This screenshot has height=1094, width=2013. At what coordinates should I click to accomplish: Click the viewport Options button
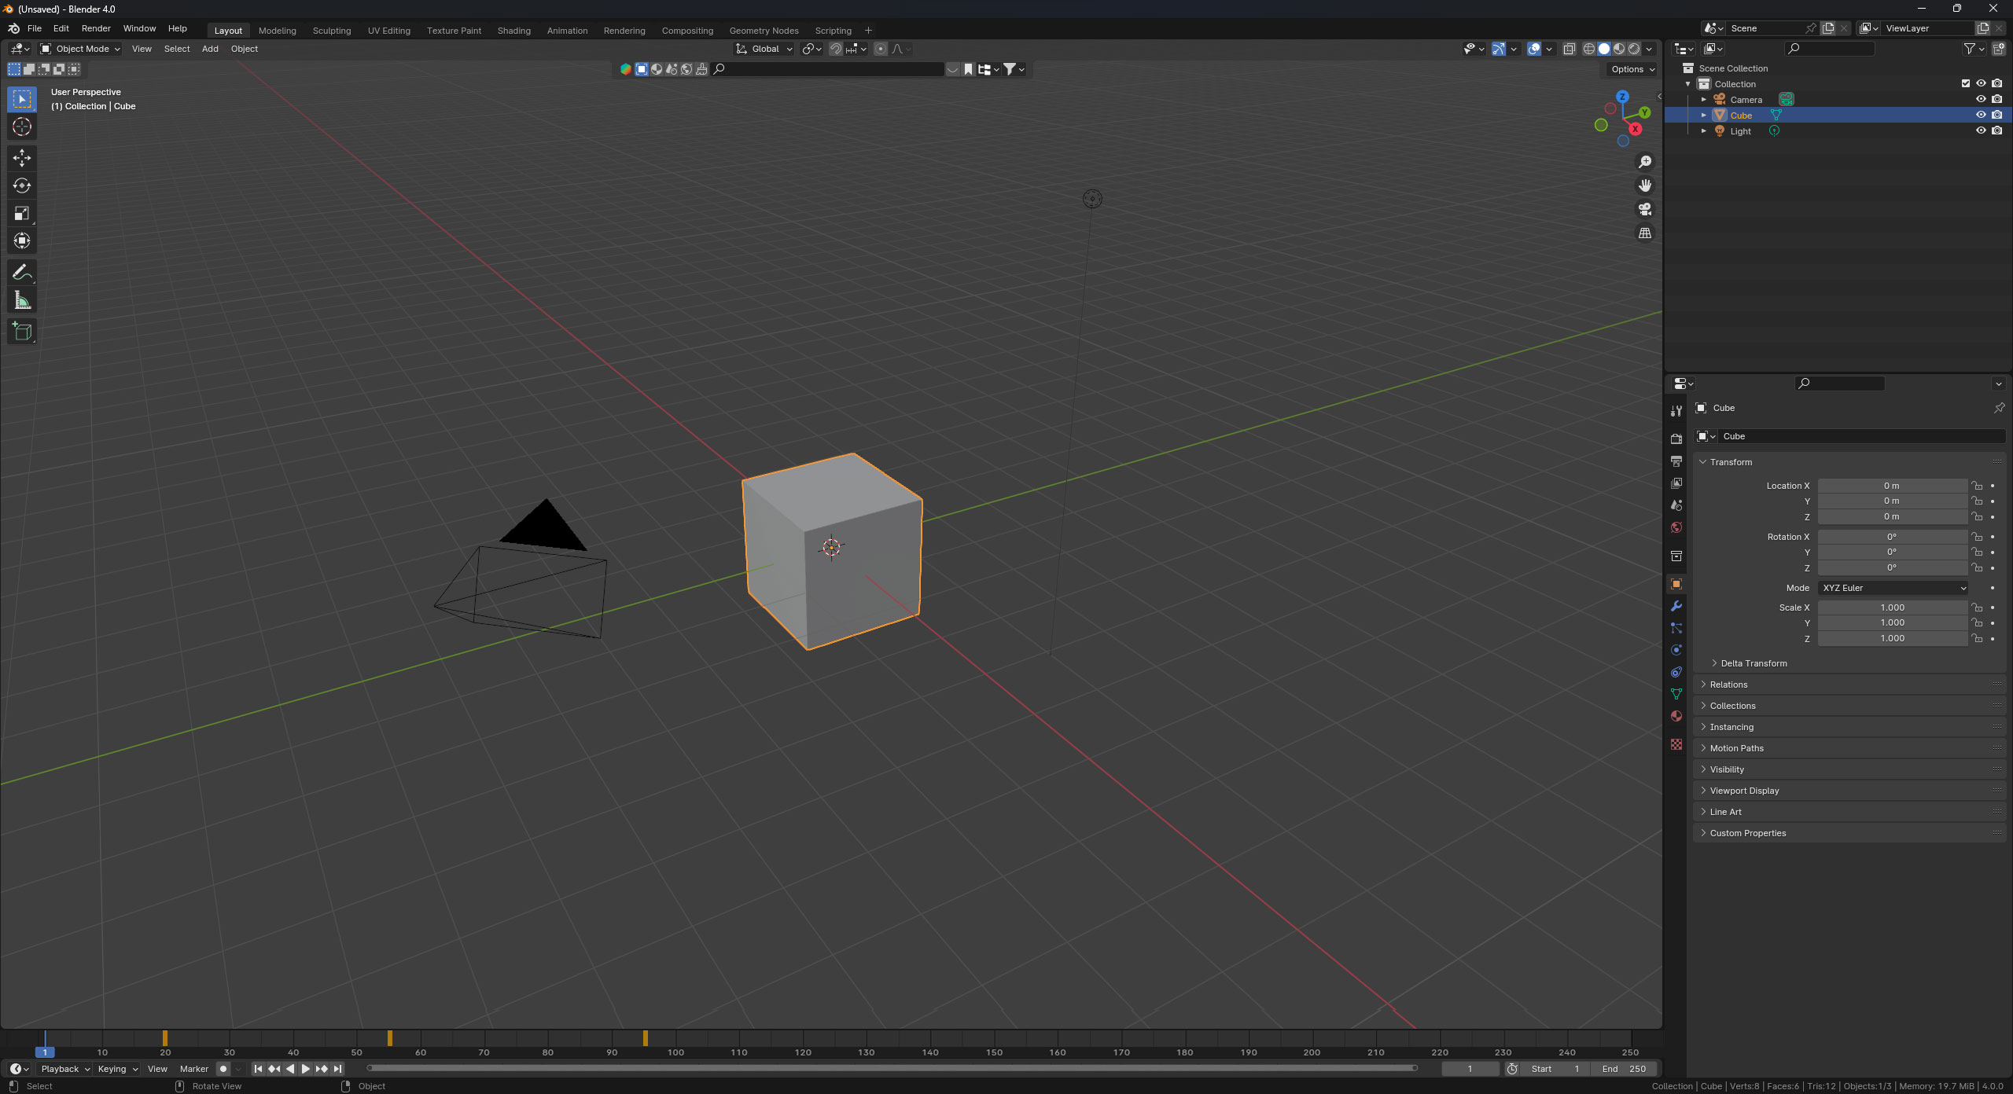click(x=1632, y=69)
